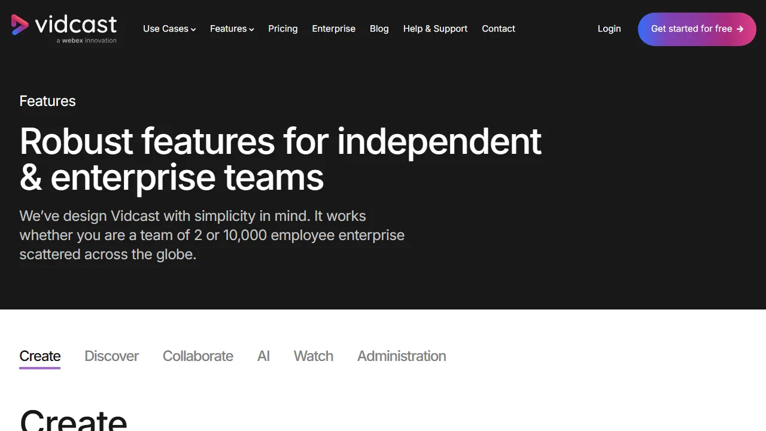Click the 'Features' section label
766x431 pixels.
pos(48,101)
